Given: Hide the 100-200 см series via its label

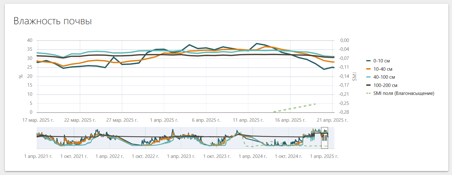Looking at the screenshot, I should (385, 86).
